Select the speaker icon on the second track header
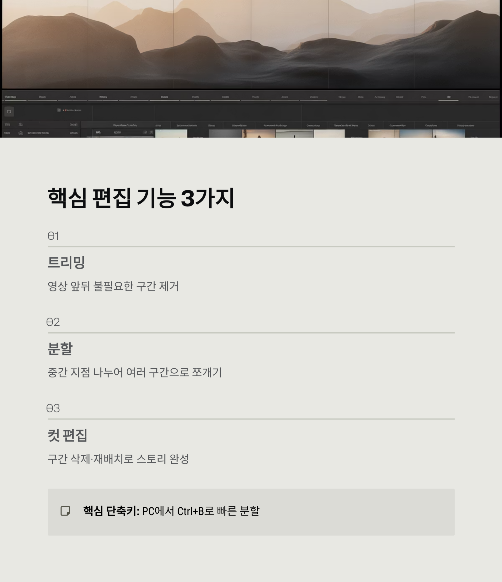The height and width of the screenshot is (582, 502). 20,133
